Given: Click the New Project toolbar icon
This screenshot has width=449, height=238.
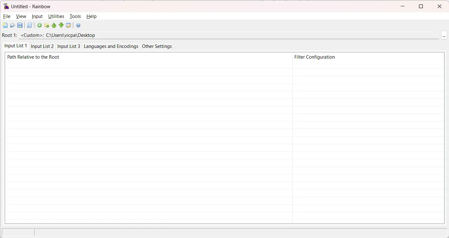Looking at the screenshot, I should point(5,26).
